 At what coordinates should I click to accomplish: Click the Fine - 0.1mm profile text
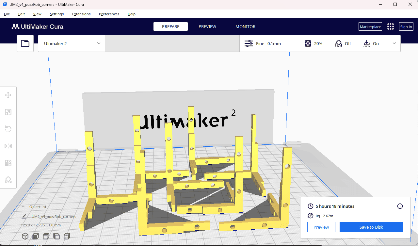coord(268,43)
